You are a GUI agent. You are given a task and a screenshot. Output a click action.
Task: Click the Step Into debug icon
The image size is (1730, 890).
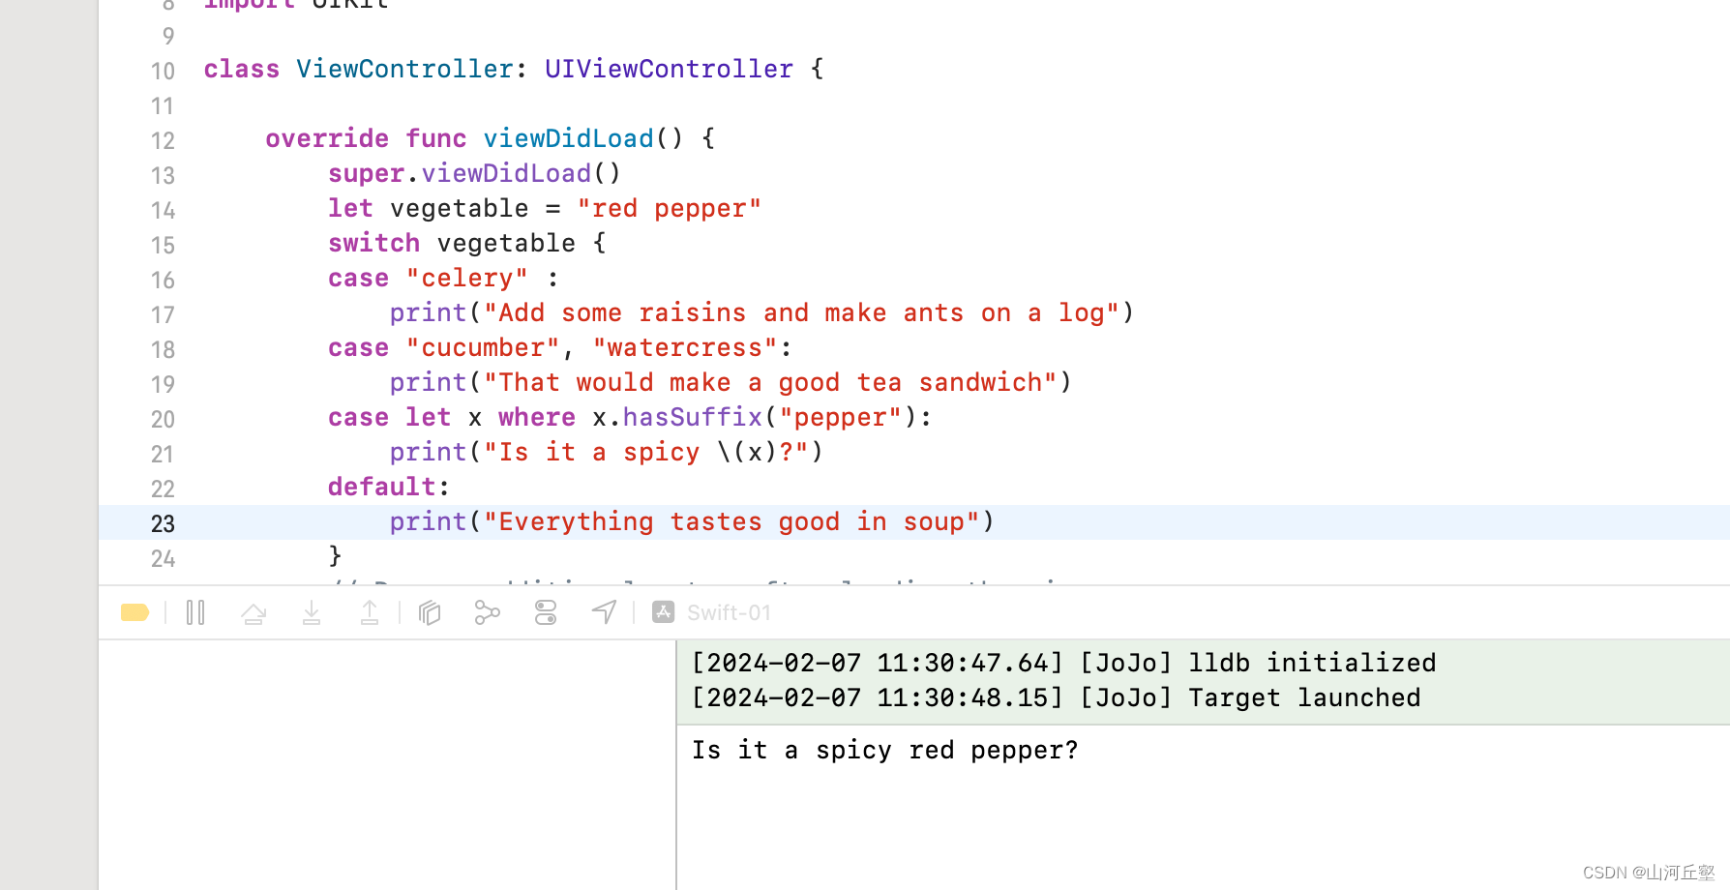(x=312, y=612)
